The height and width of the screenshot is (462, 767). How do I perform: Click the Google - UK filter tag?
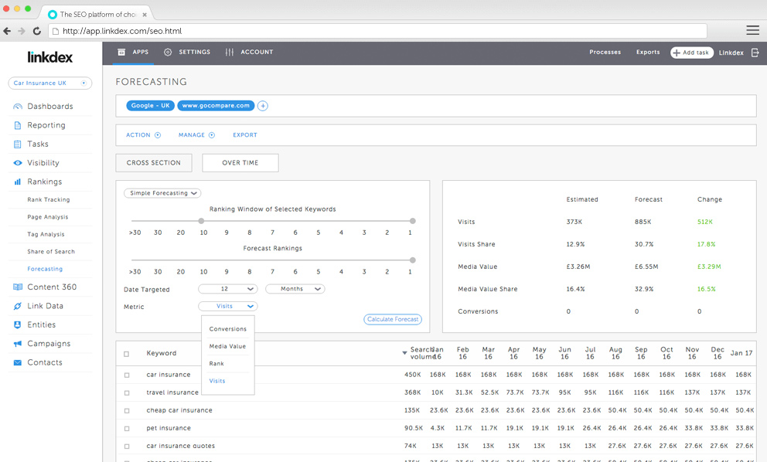pyautogui.click(x=150, y=106)
